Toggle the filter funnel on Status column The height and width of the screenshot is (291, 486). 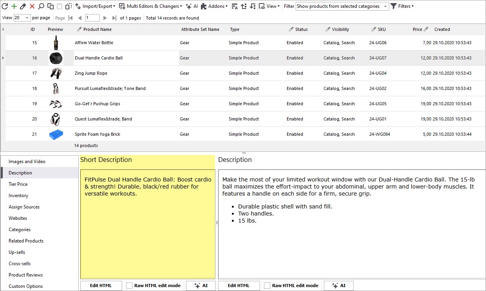pyautogui.click(x=291, y=29)
